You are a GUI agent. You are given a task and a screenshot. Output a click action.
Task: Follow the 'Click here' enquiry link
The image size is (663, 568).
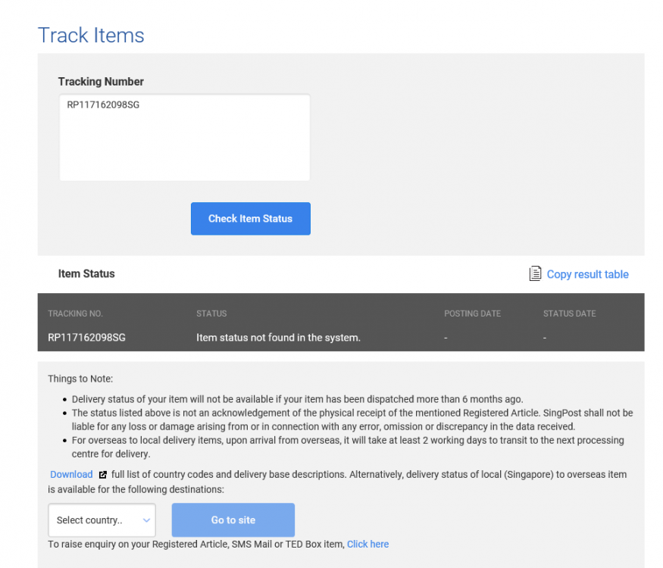[x=367, y=544]
